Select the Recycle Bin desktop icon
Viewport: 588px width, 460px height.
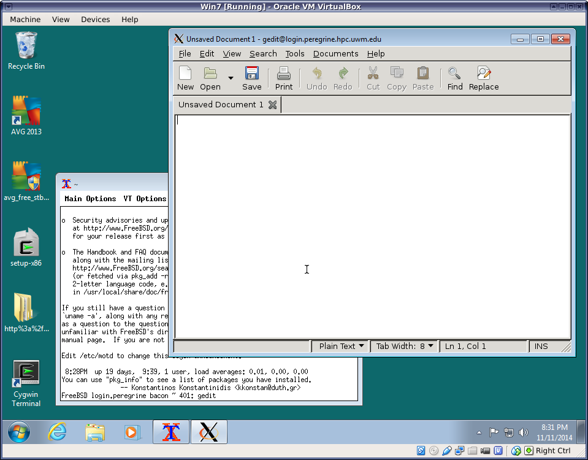26,51
